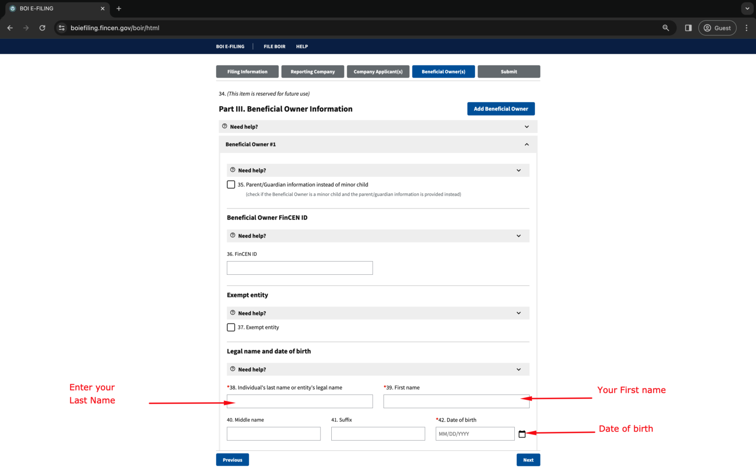Screen dimensions: 756x472
Task: Click the Add Beneficial Owner button
Action: (x=501, y=109)
